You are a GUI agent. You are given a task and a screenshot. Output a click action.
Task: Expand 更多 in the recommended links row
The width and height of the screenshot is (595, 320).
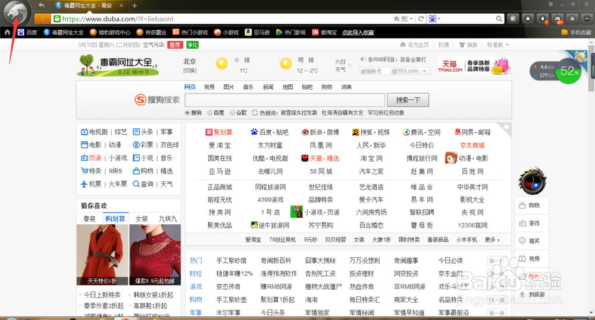click(492, 240)
